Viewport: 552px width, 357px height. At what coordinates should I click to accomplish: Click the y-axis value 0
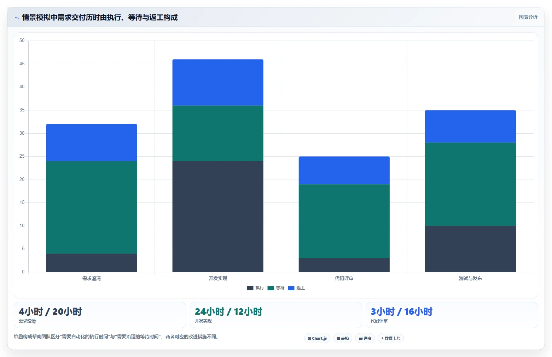coord(23,272)
